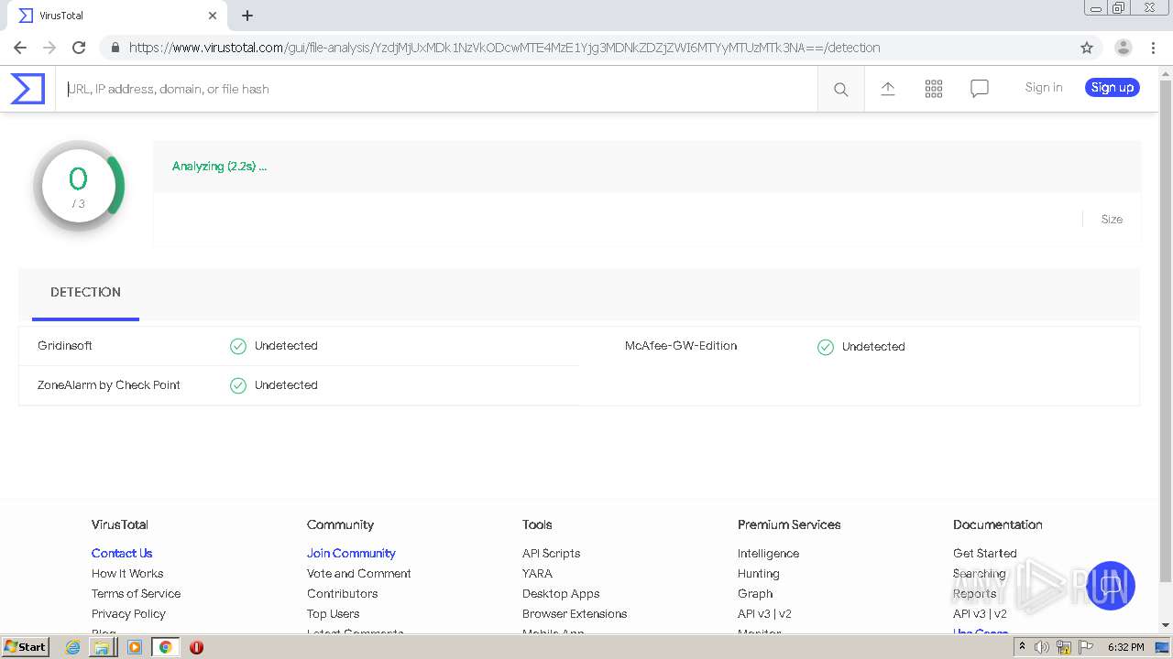Open the Browser Extensions link
This screenshot has height=659, width=1173.
(x=575, y=614)
